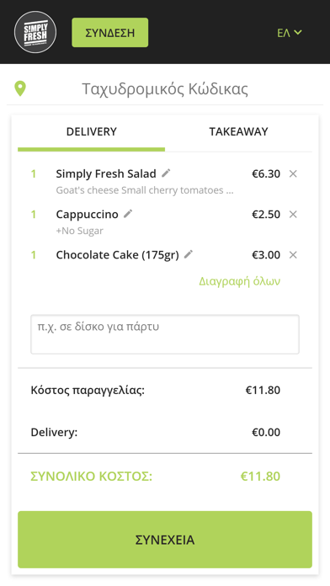Switch to the TAKEAWAY tab
The image size is (330, 586).
(238, 131)
